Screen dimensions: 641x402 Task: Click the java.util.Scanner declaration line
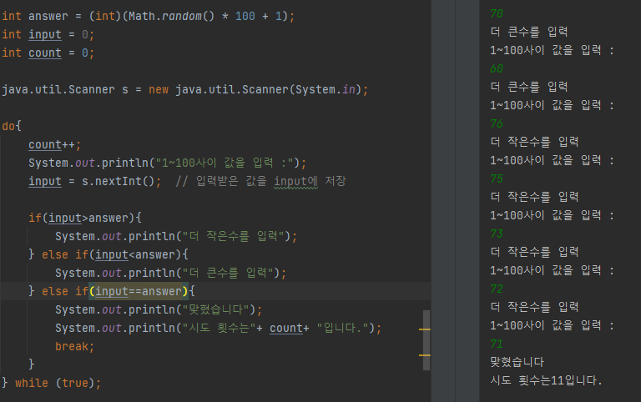(184, 89)
